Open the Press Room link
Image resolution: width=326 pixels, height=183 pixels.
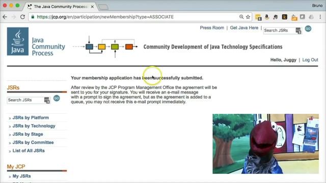(212, 28)
